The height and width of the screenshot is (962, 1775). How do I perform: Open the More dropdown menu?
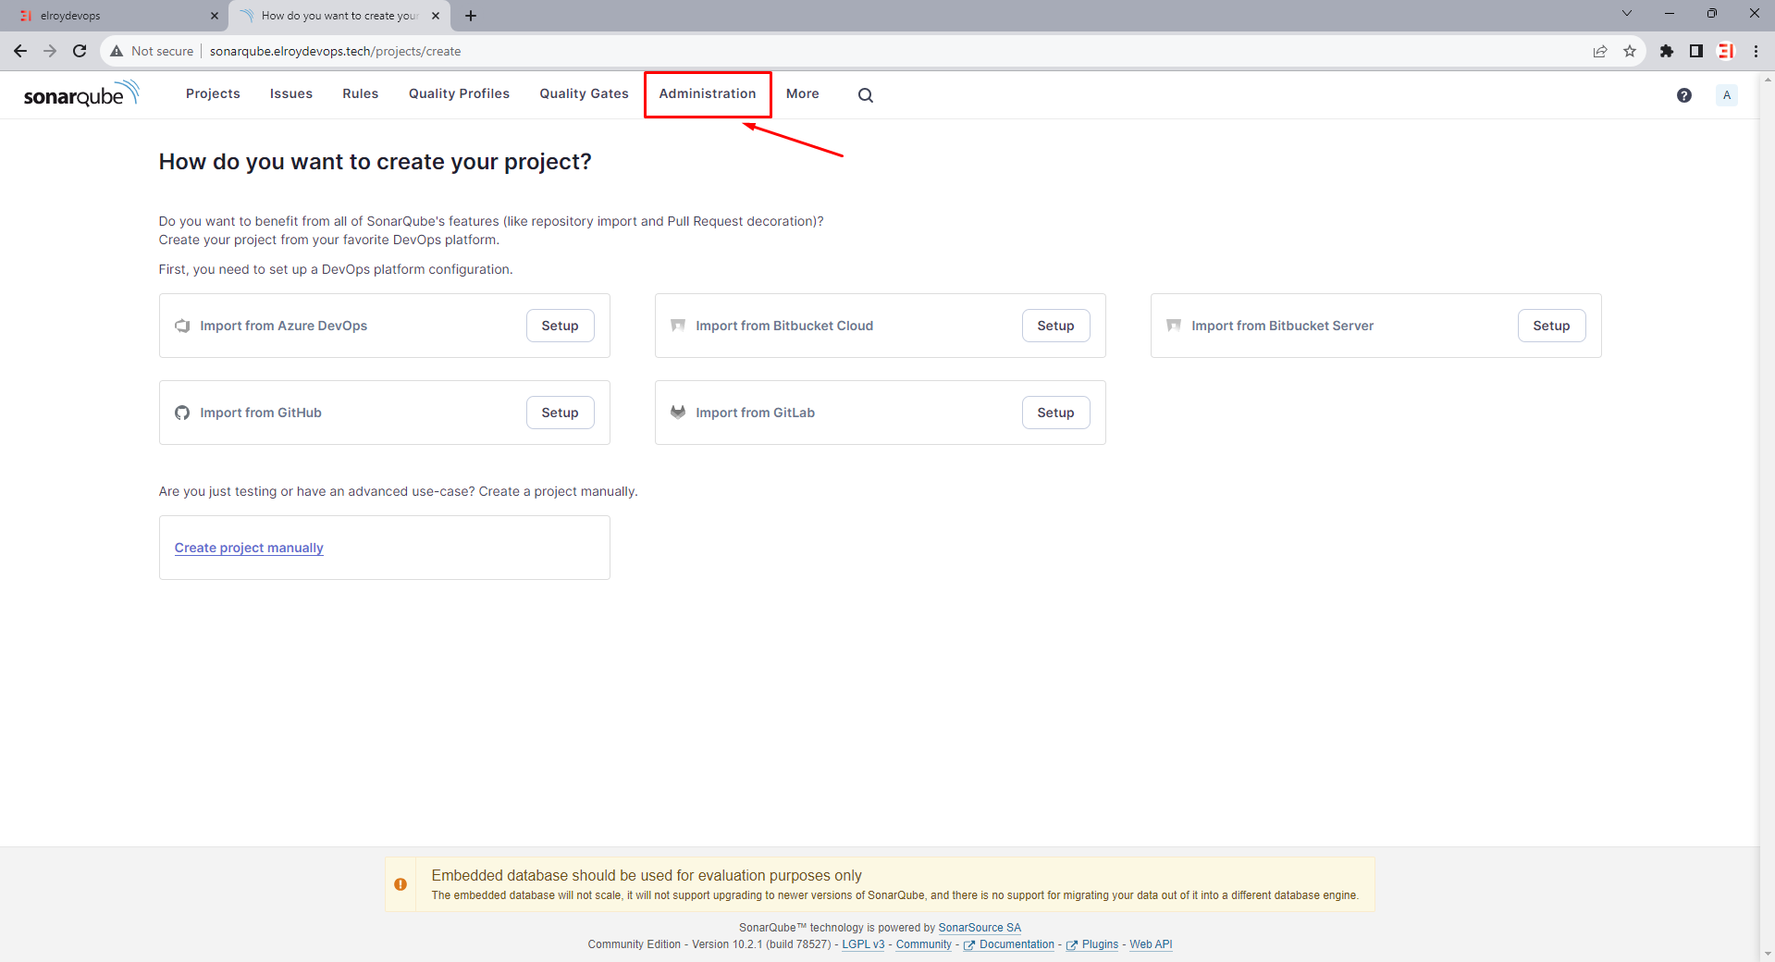pos(803,93)
